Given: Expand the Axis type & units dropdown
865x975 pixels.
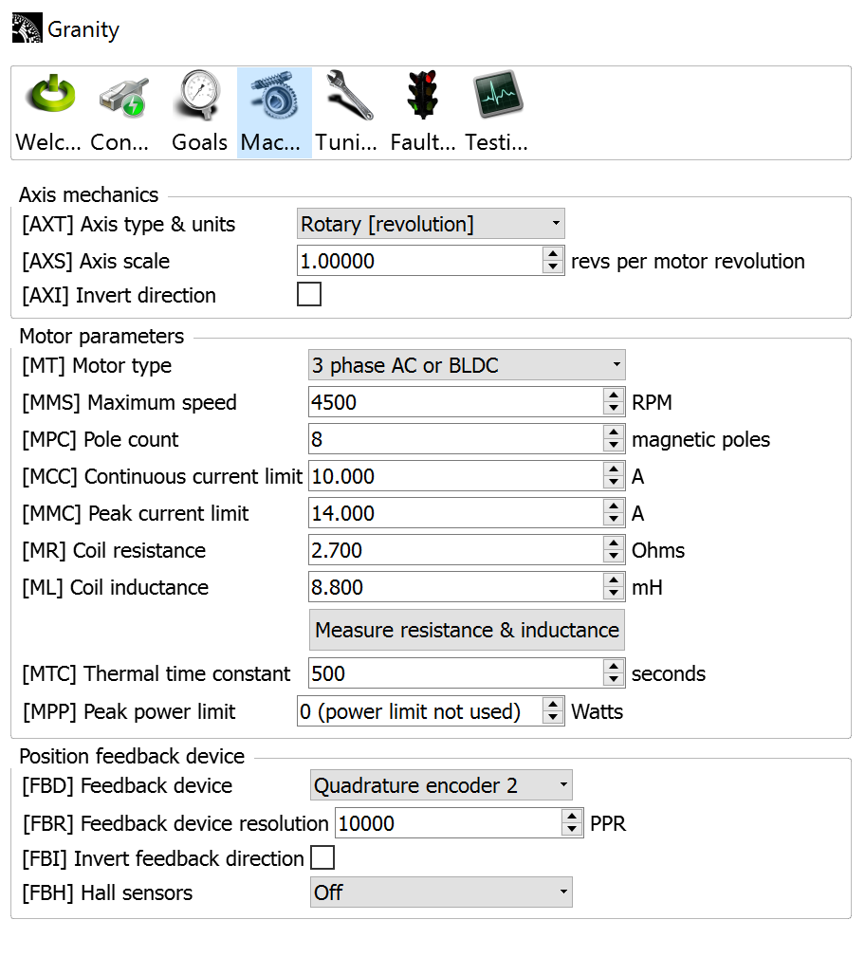Looking at the screenshot, I should click(x=431, y=225).
